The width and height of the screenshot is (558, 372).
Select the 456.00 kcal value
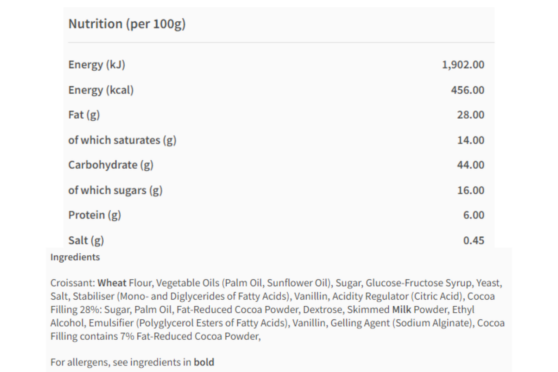(x=467, y=90)
